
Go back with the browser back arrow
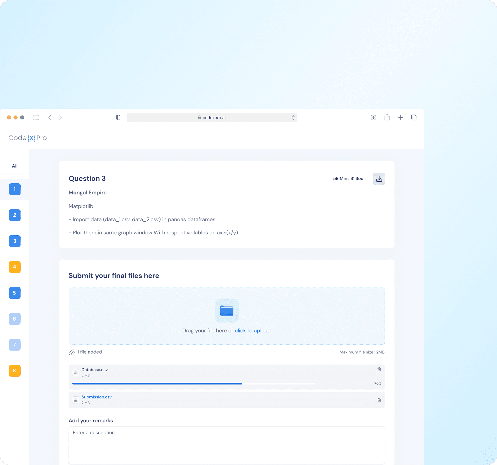pos(50,118)
